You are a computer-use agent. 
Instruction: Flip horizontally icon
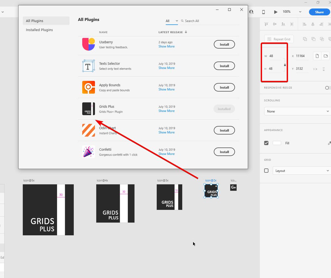click(315, 69)
